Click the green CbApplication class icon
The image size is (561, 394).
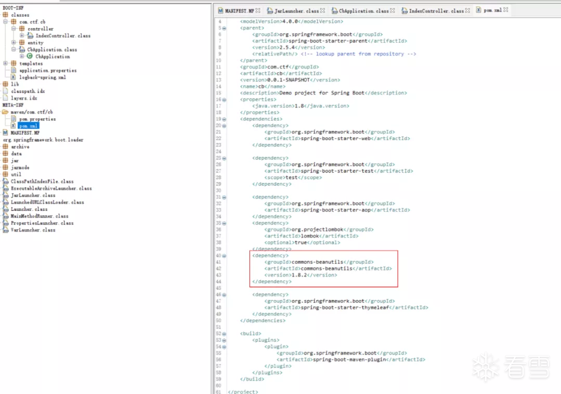[30, 57]
